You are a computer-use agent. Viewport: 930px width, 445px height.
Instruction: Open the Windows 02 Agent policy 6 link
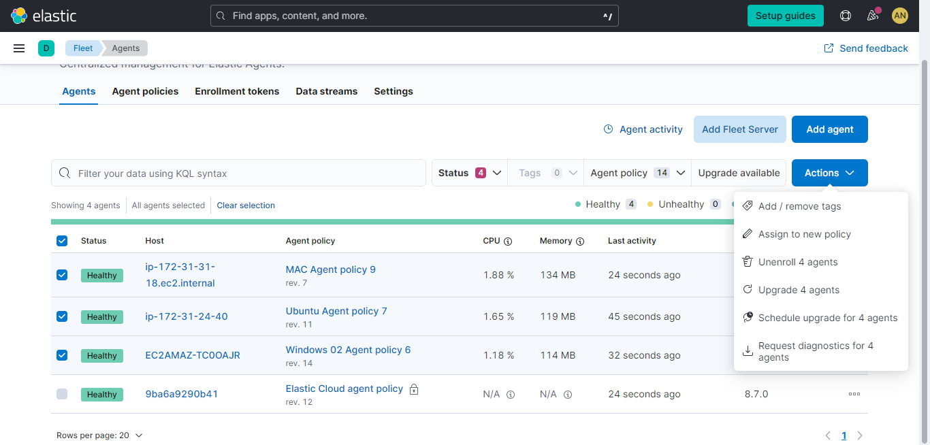click(348, 350)
